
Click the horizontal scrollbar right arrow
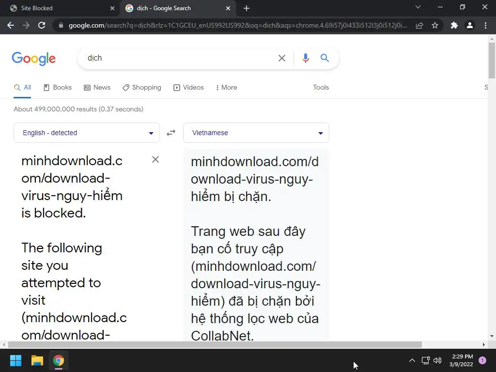pyautogui.click(x=484, y=344)
